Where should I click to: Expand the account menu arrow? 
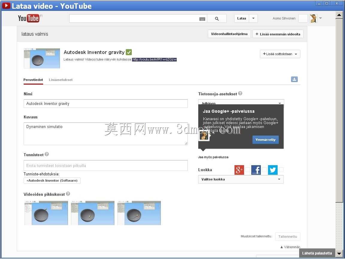point(320,18)
